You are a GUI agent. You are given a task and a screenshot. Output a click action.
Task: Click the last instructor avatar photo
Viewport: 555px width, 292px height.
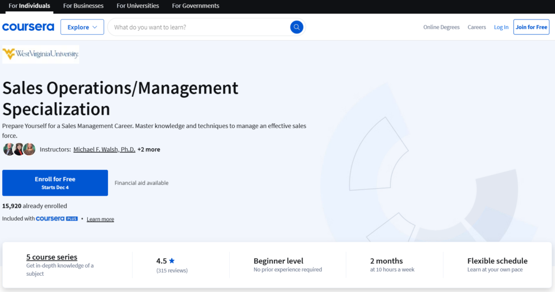[29, 149]
